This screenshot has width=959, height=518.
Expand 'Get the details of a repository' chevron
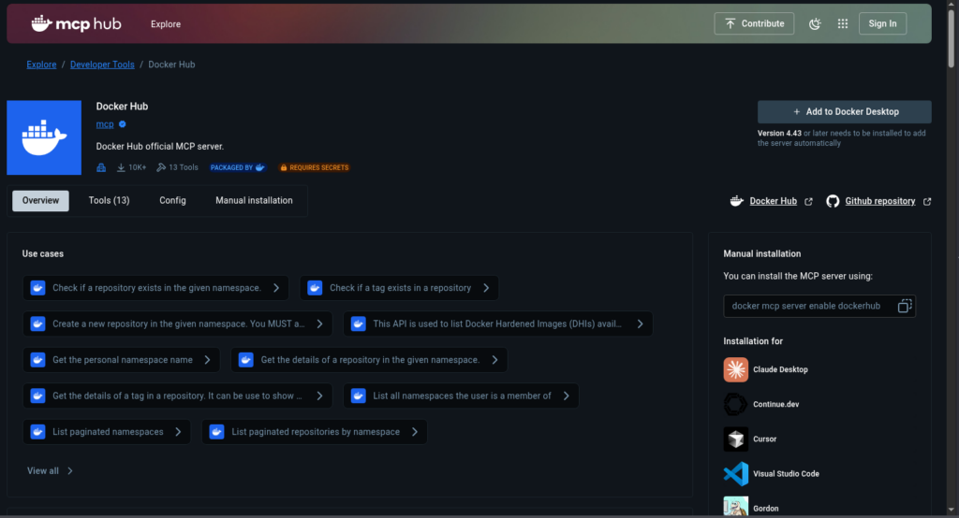tap(494, 360)
